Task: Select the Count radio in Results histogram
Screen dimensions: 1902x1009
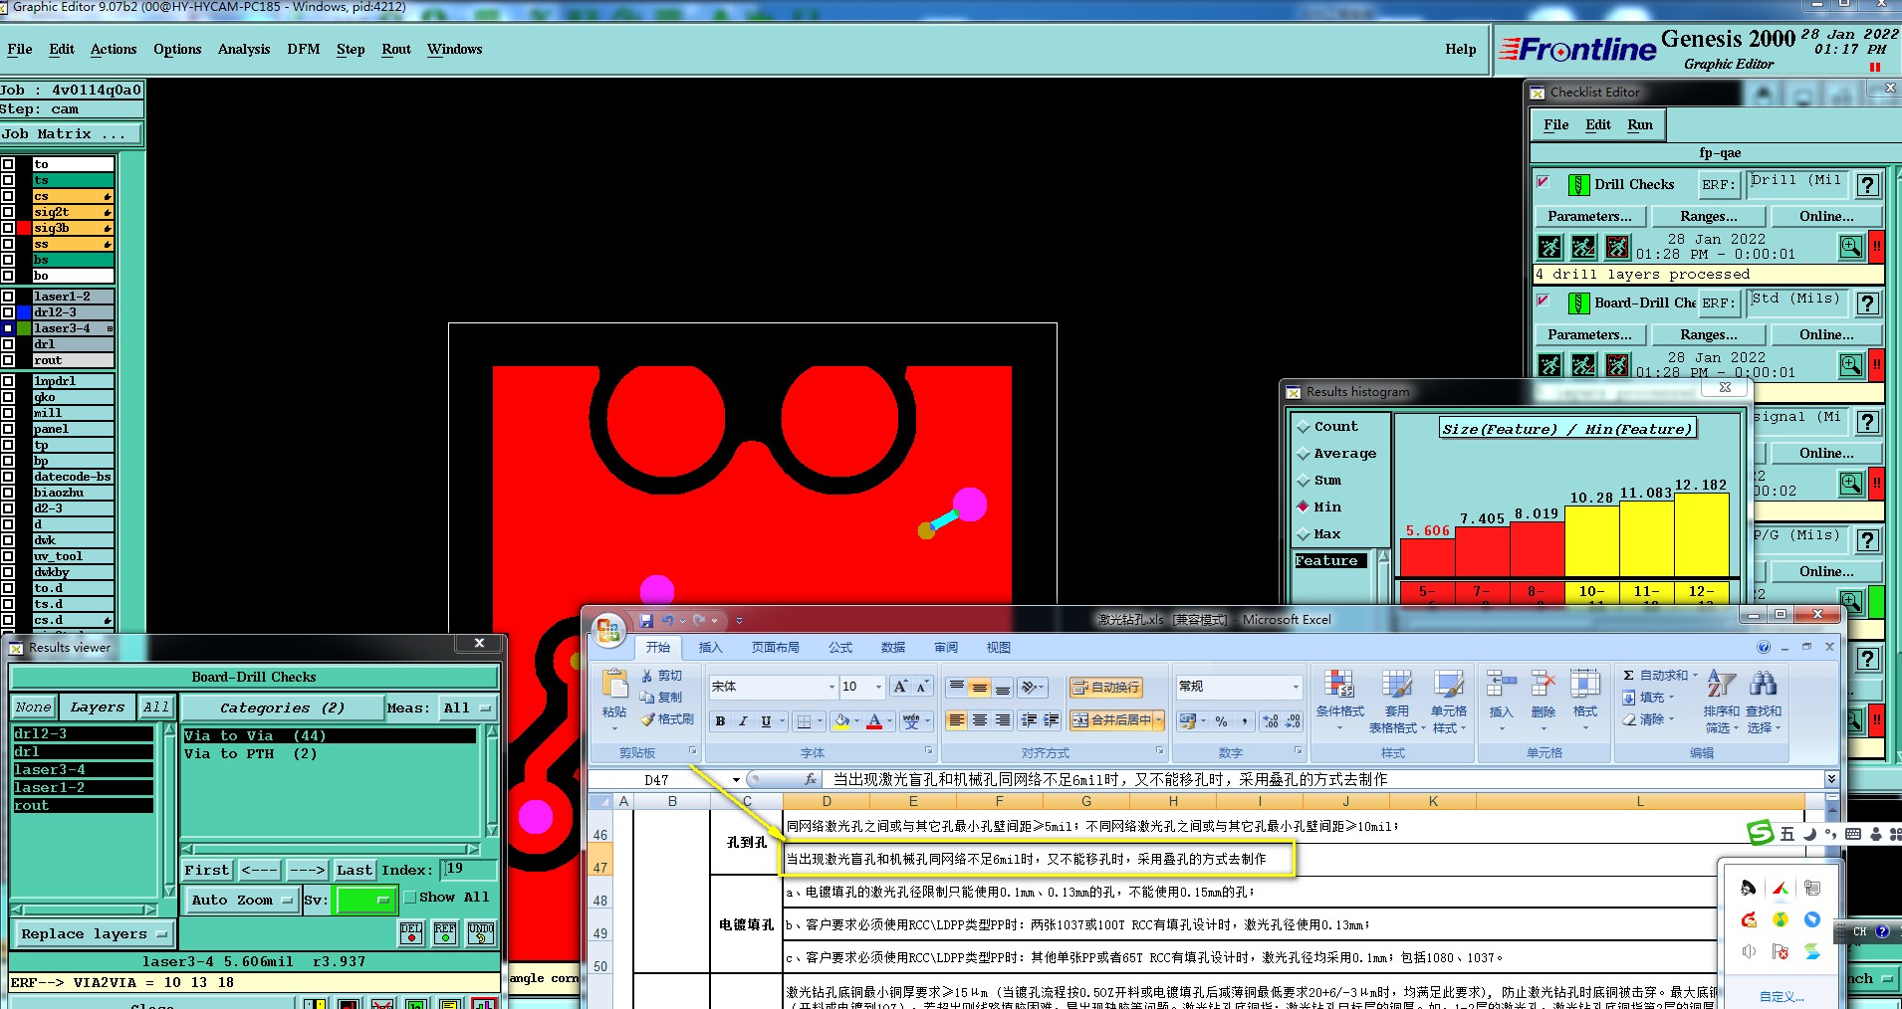Action: 1303,427
